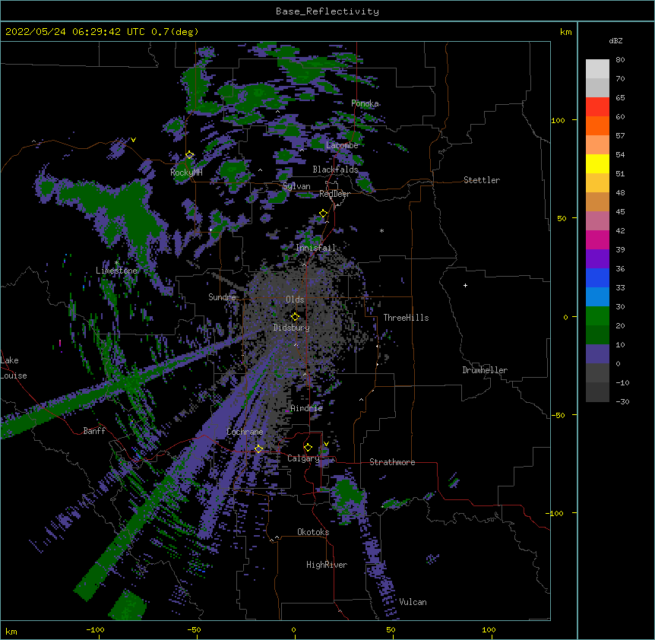655x640 pixels.
Task: Click the red 65 dBZ legend swatch
Action: point(597,107)
